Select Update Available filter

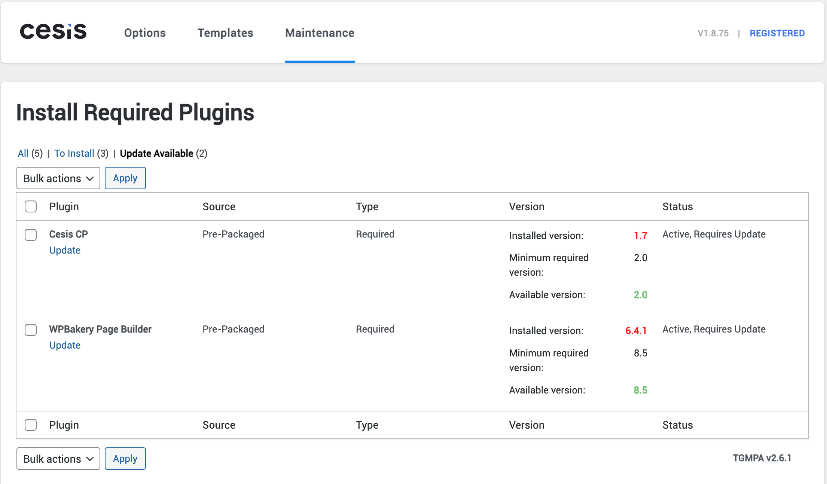pyautogui.click(x=156, y=153)
